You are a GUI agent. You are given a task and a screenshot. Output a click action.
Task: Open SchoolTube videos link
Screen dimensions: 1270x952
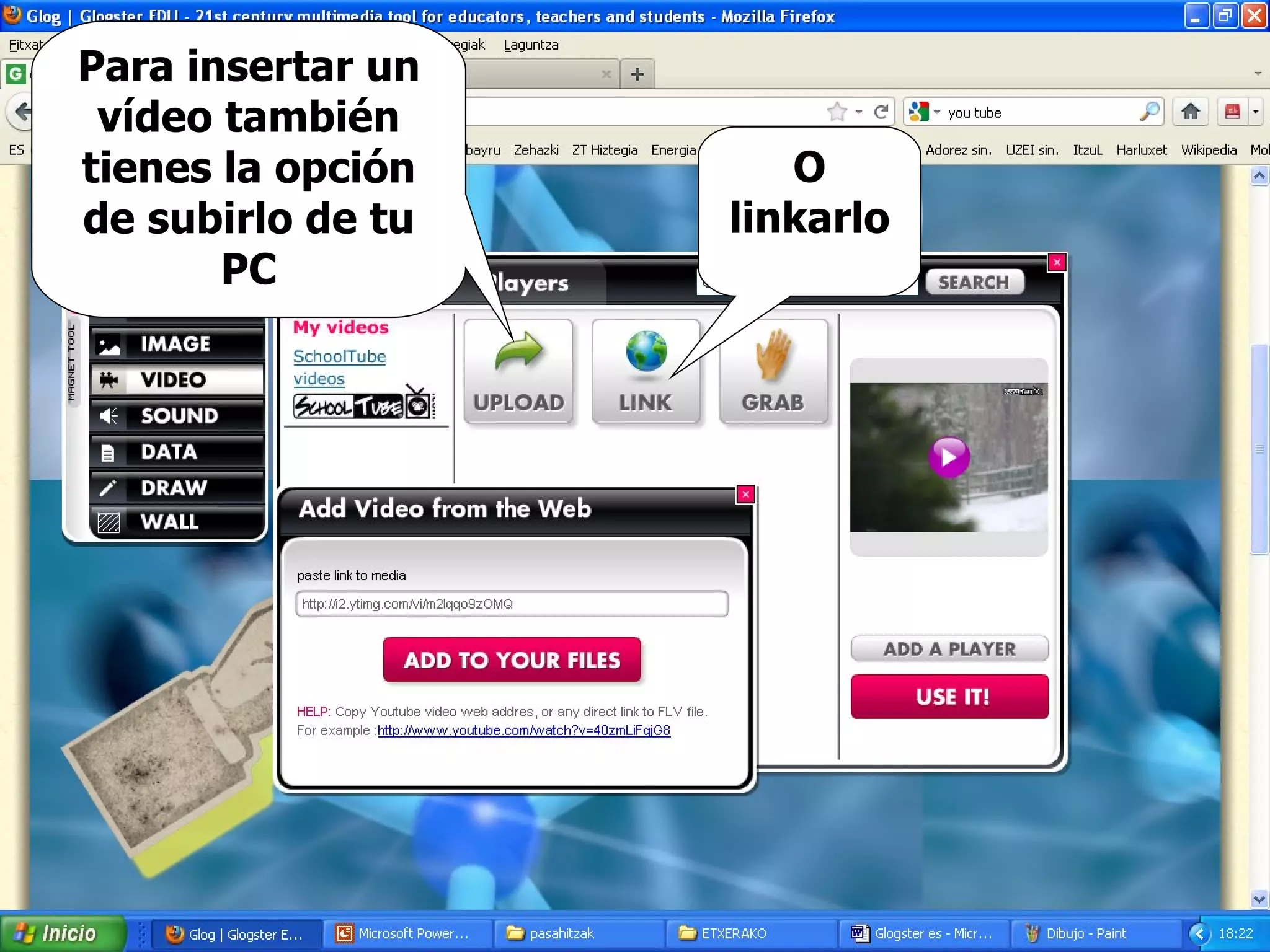(339, 367)
